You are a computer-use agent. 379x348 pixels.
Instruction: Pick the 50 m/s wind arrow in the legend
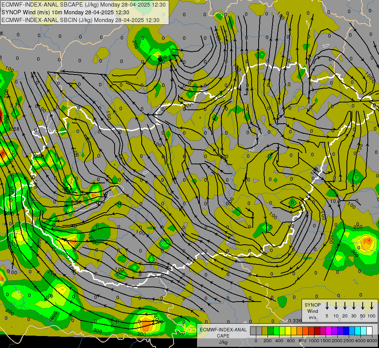pyautogui.click(x=363, y=306)
